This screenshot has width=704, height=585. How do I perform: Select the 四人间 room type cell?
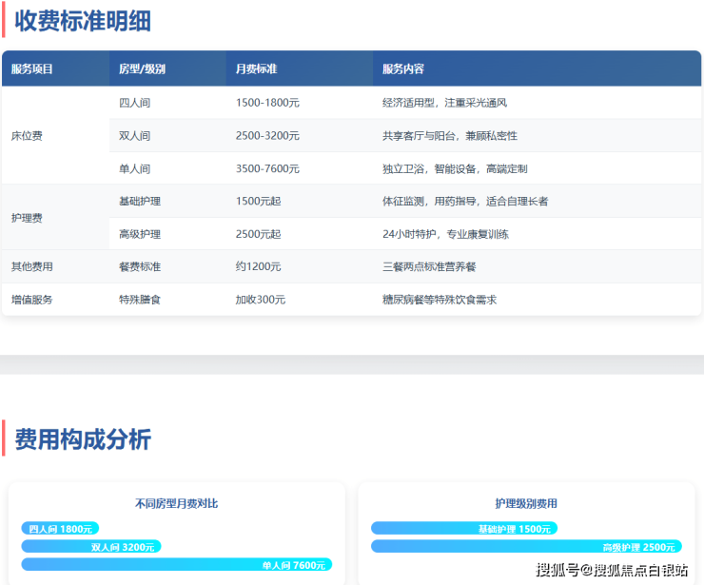(134, 103)
